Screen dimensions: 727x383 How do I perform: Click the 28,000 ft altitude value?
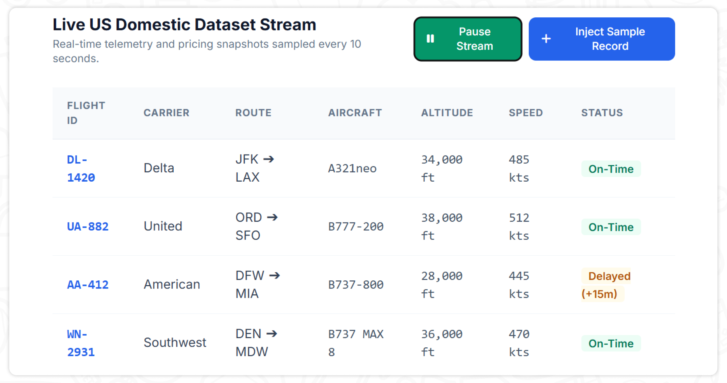click(x=442, y=285)
